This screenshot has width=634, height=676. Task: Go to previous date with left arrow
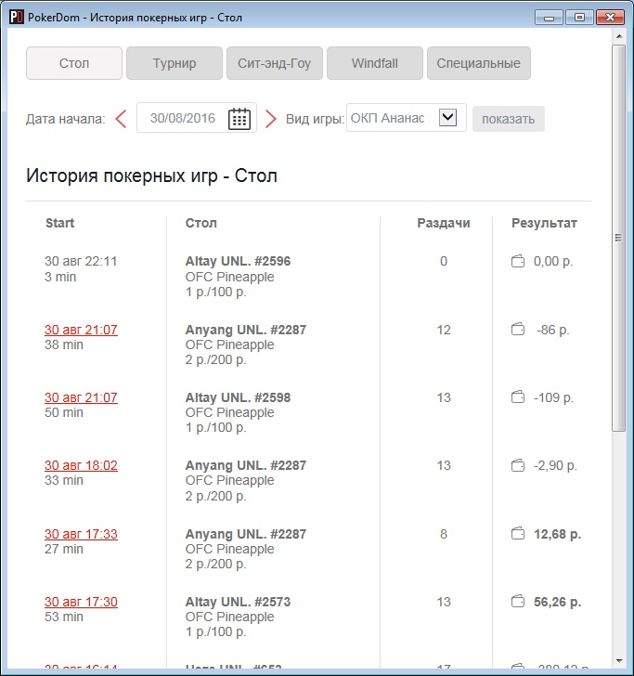(121, 119)
